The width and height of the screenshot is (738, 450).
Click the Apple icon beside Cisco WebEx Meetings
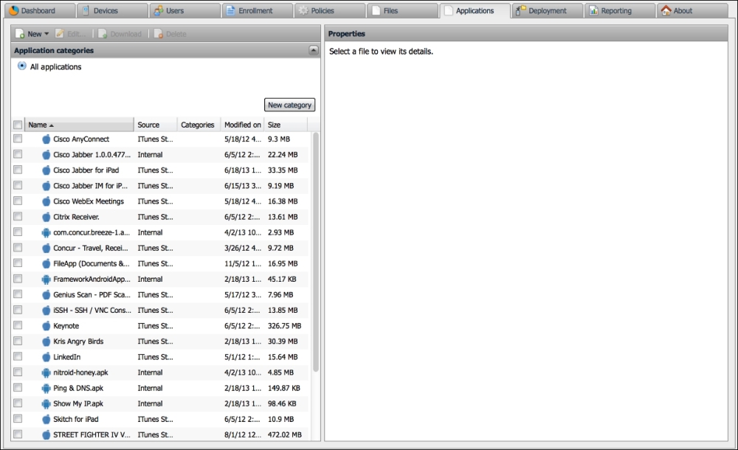tap(46, 201)
